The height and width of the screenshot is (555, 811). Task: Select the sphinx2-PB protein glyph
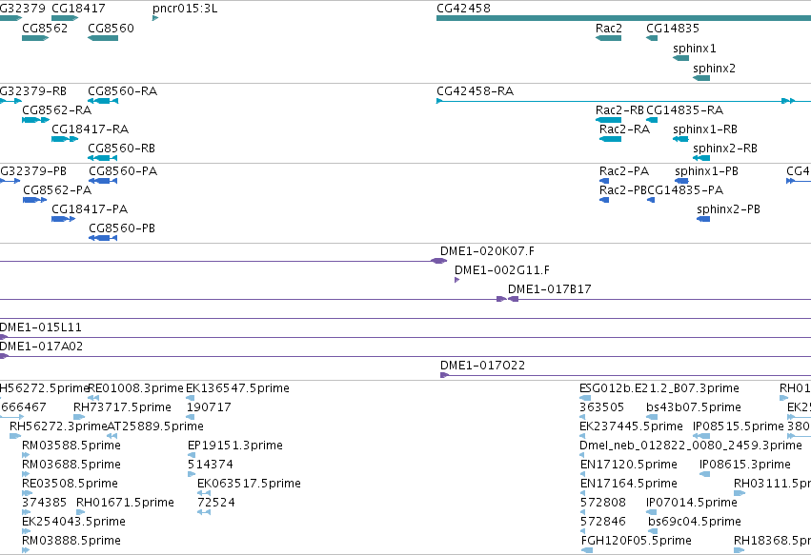[x=703, y=219]
